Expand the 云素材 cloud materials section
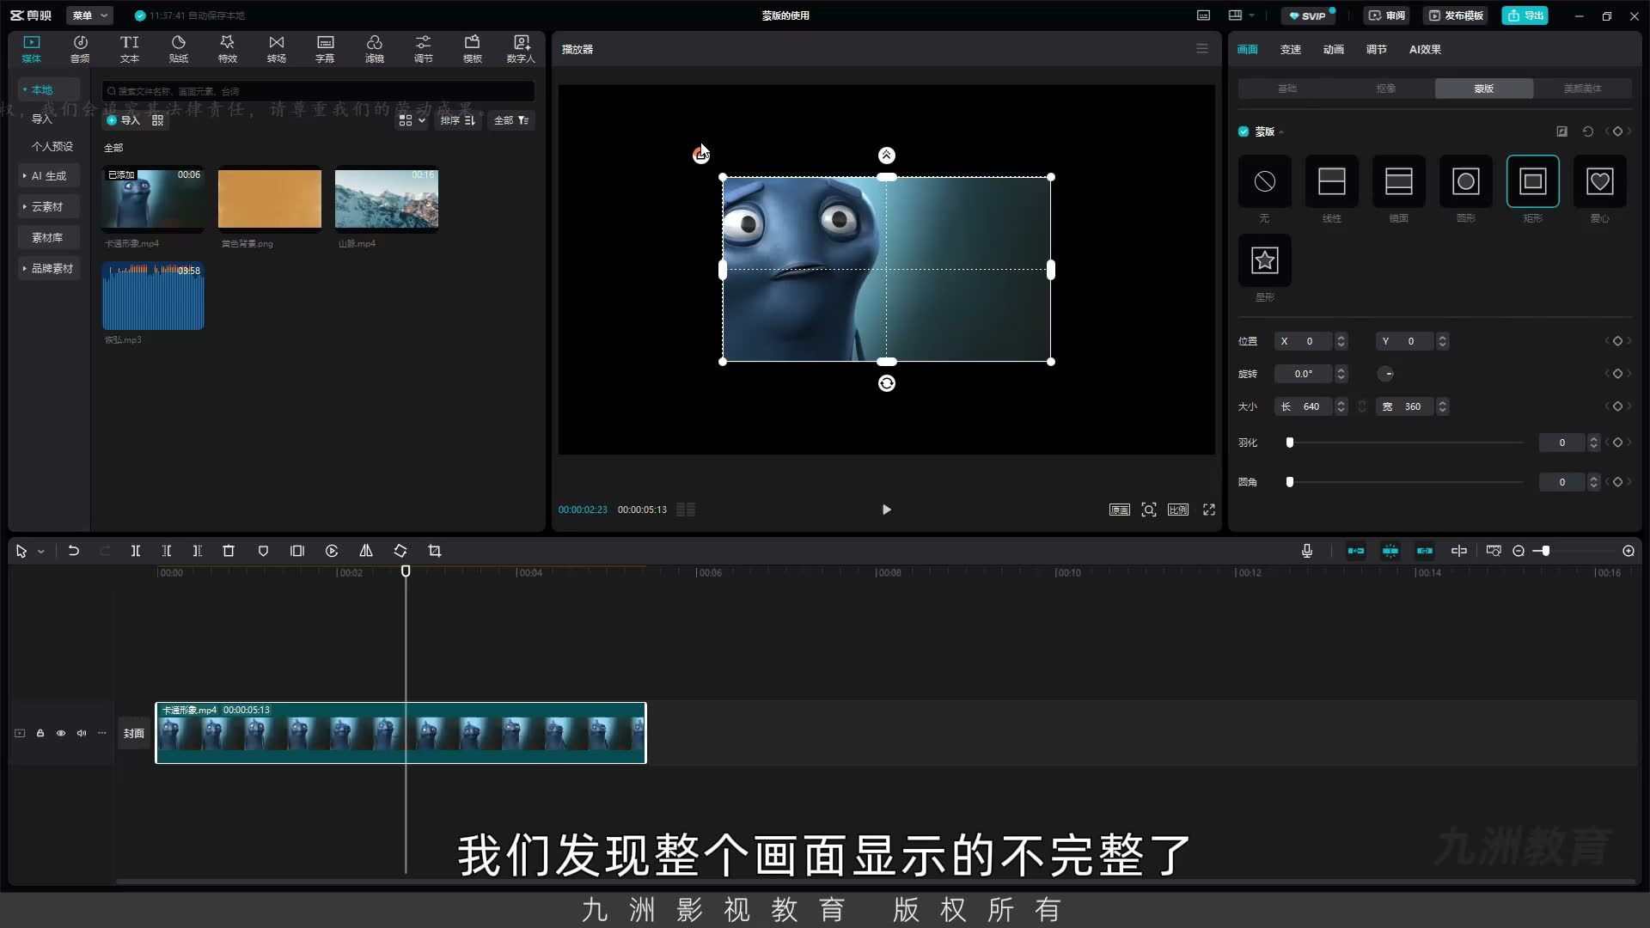The image size is (1650, 928). point(49,206)
